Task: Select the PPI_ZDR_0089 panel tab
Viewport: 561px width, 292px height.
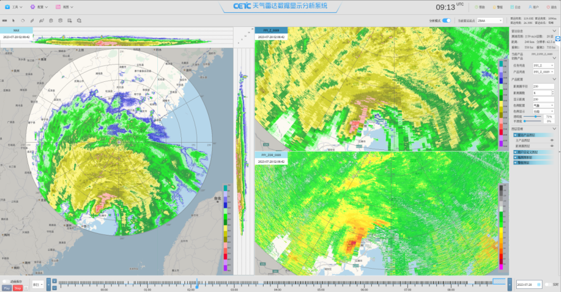Action: pos(271,155)
